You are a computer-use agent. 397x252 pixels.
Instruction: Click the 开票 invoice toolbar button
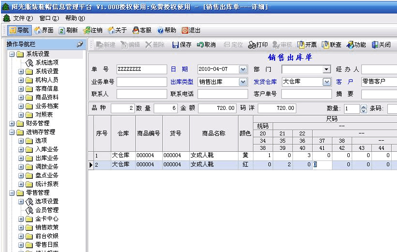pyautogui.click(x=307, y=45)
